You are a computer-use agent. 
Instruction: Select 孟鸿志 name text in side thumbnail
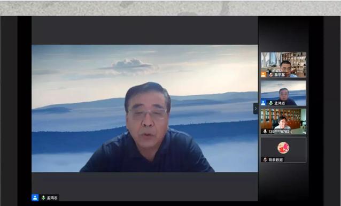tap(280, 103)
